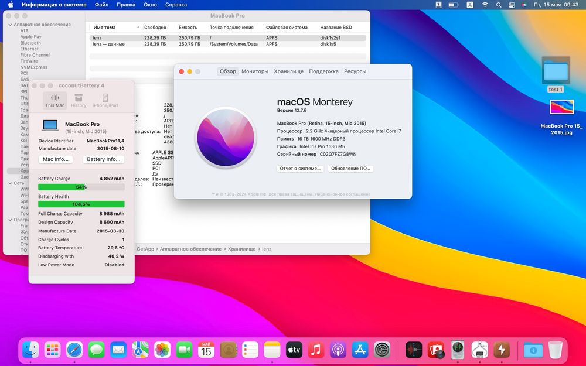Image resolution: width=586 pixels, height=366 pixels.
Task: Open Mail app in Dock
Action: pyautogui.click(x=118, y=350)
